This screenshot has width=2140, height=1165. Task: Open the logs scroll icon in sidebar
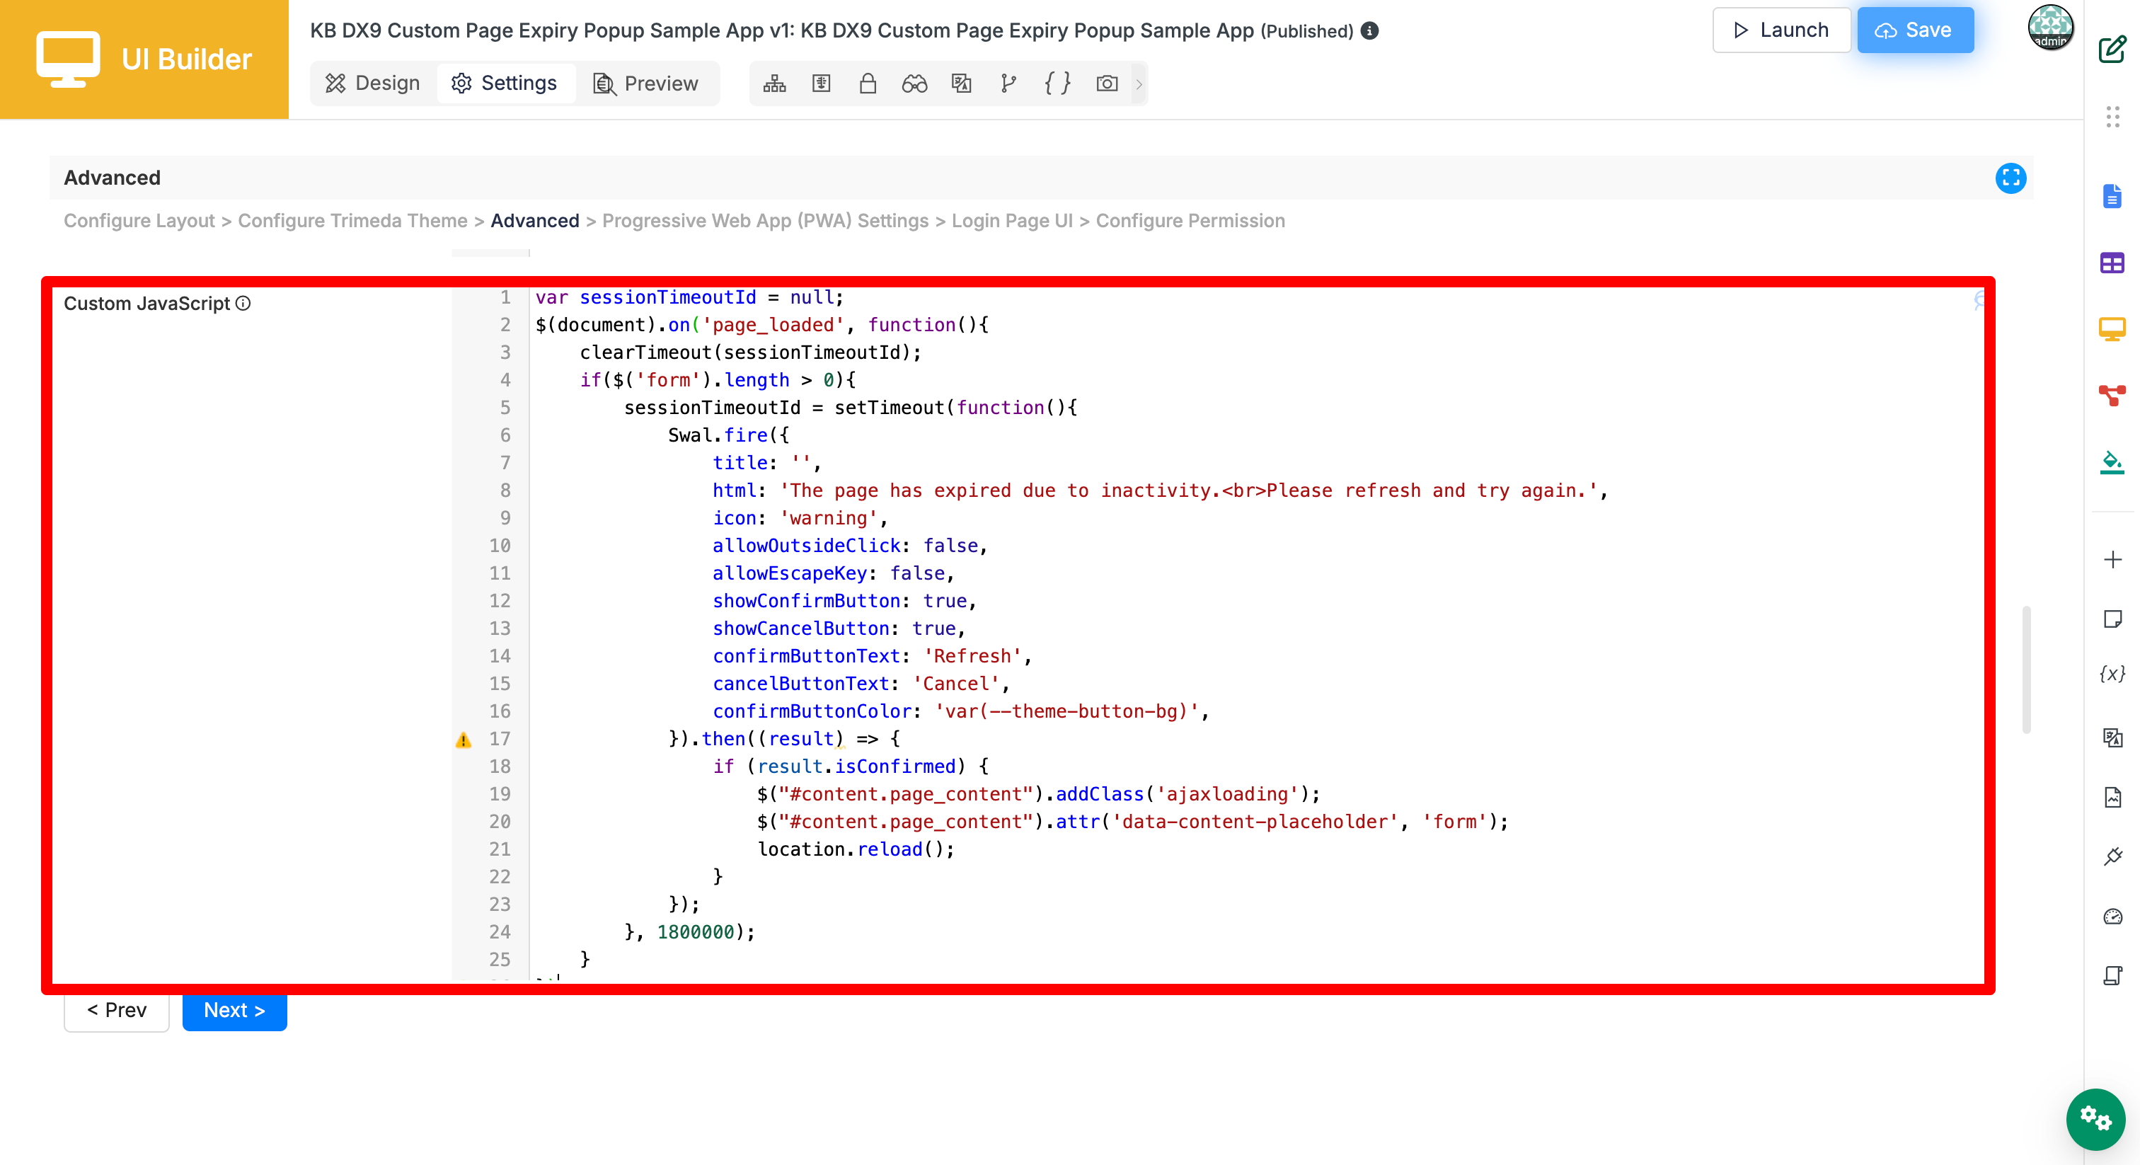pyautogui.click(x=2112, y=975)
